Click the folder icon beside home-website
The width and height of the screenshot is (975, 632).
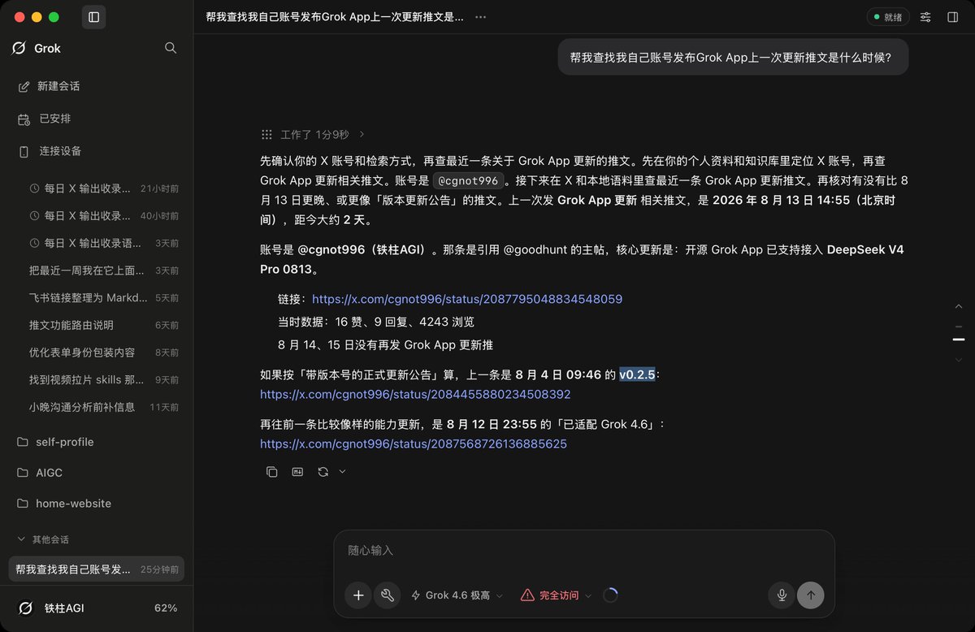click(22, 504)
